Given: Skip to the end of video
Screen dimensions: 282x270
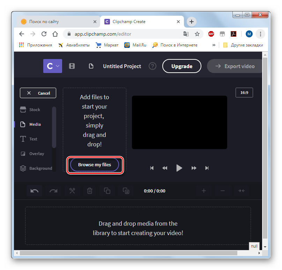Looking at the screenshot, I should 207,168.
